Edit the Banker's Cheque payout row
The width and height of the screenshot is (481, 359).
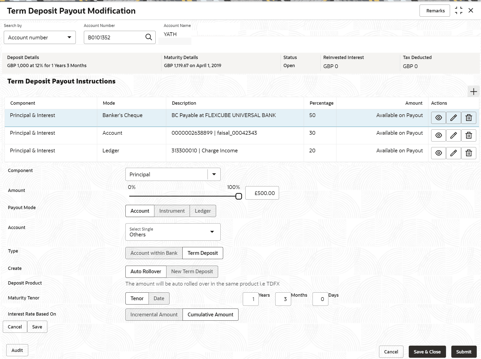click(454, 118)
